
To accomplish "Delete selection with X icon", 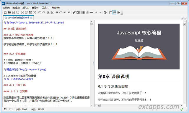I will (x=35, y=12).
